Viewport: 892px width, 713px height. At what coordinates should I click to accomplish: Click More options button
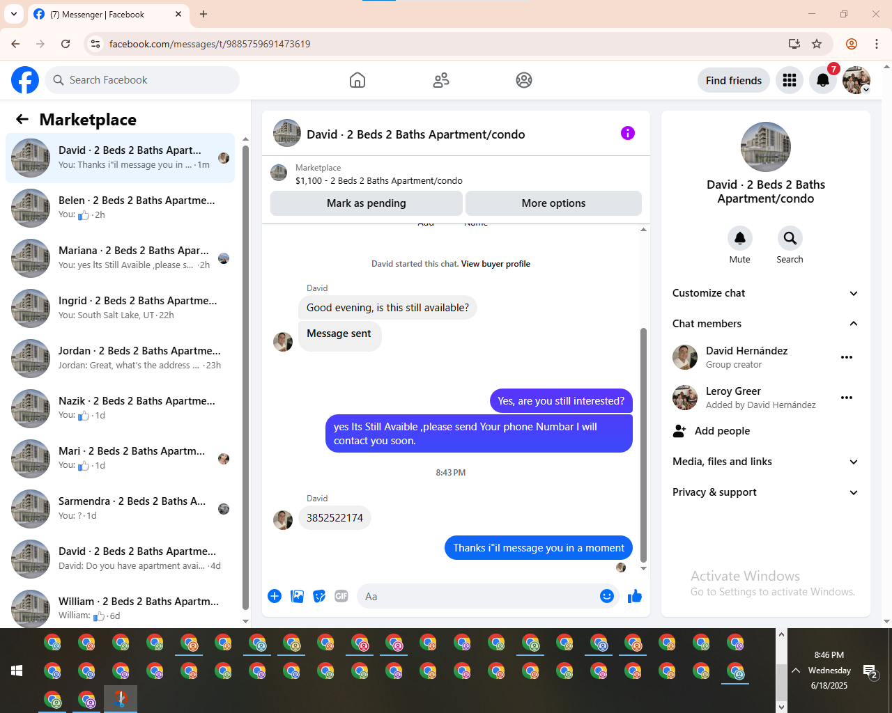pos(553,203)
